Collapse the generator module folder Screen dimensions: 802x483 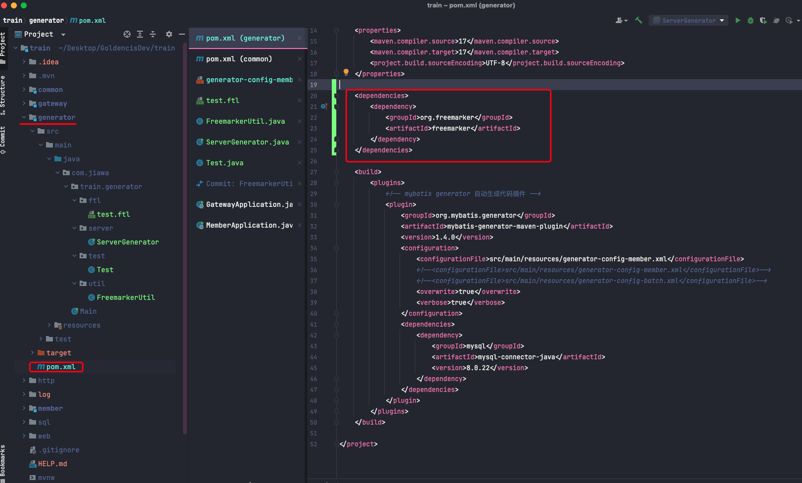pyautogui.click(x=24, y=117)
